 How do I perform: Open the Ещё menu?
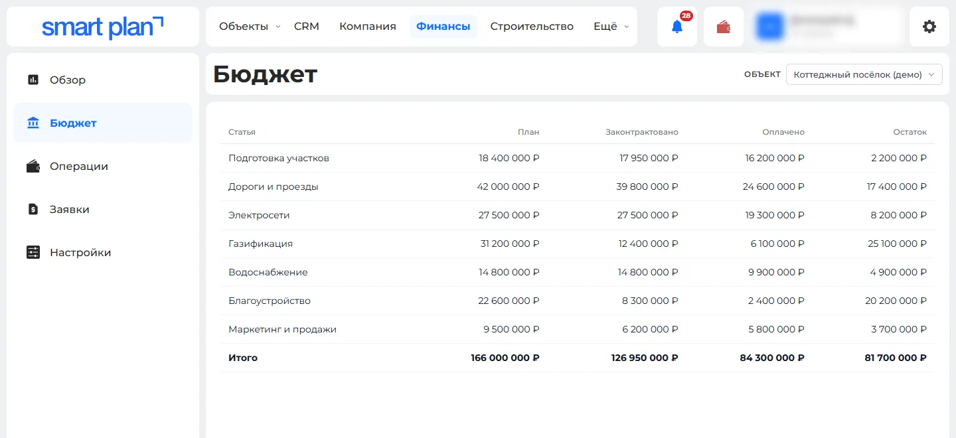[605, 27]
